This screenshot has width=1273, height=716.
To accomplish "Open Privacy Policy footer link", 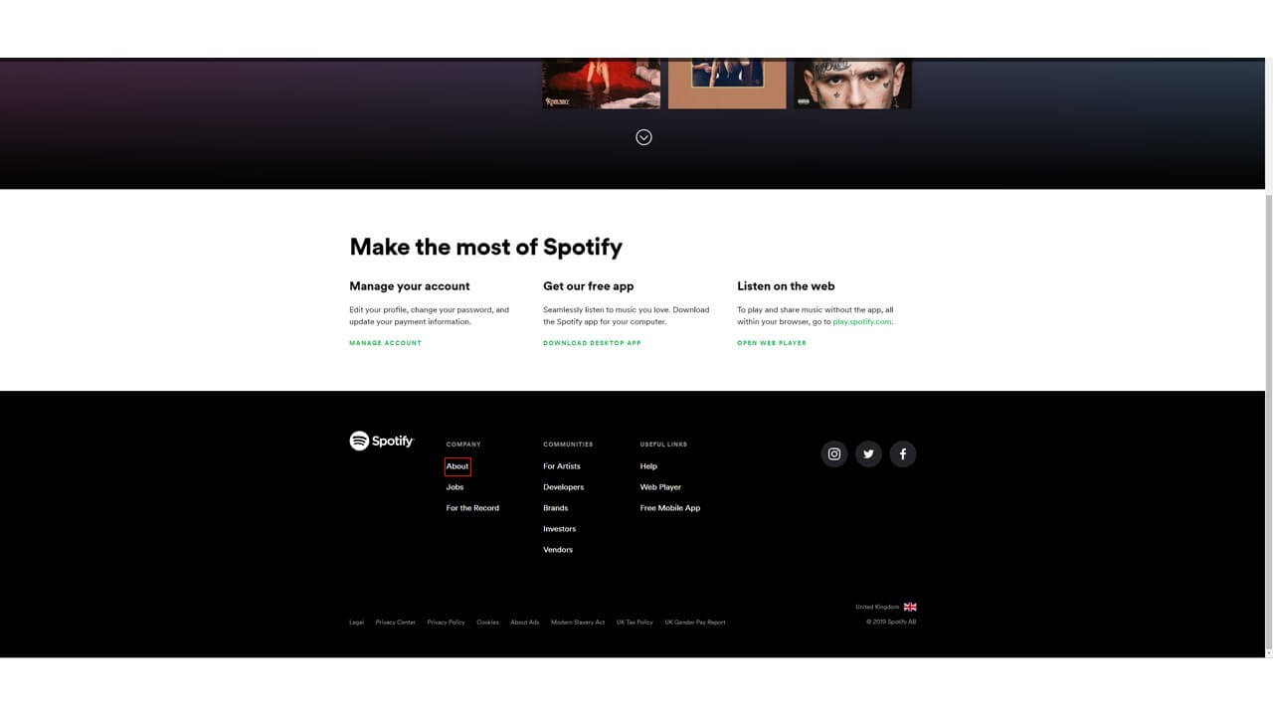I will [447, 623].
